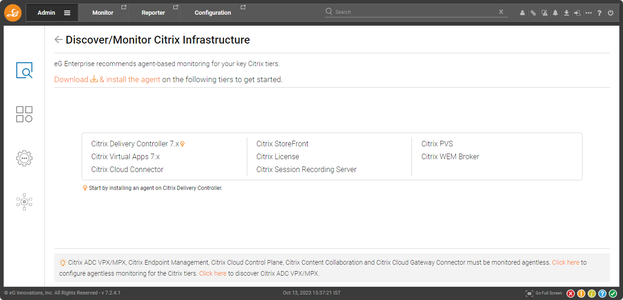
Task: Select Citrix Delivery Controller 7.x
Action: coord(135,144)
